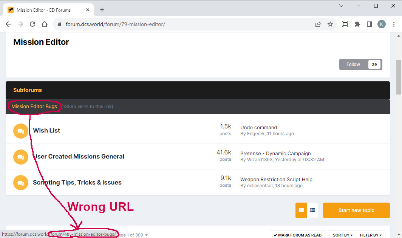Image resolution: width=402 pixels, height=238 pixels.
Task: Click the page scrollbar thumb
Action: [399, 77]
